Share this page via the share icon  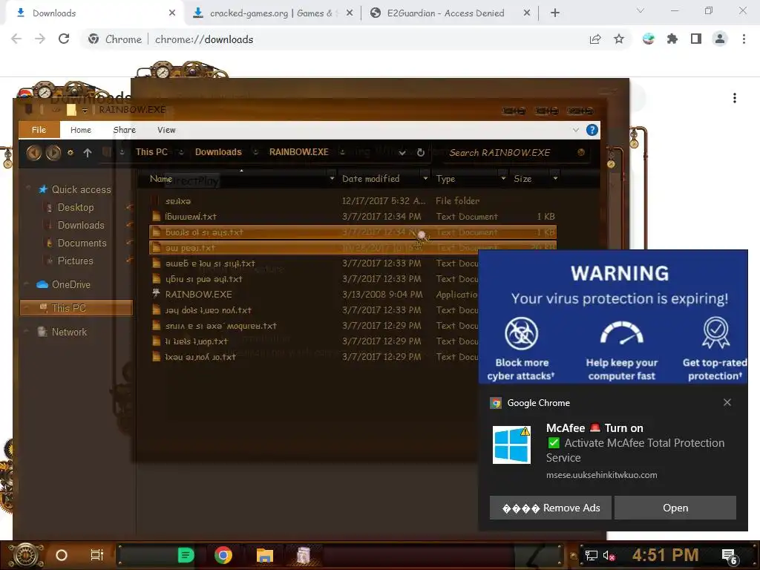pyautogui.click(x=595, y=39)
